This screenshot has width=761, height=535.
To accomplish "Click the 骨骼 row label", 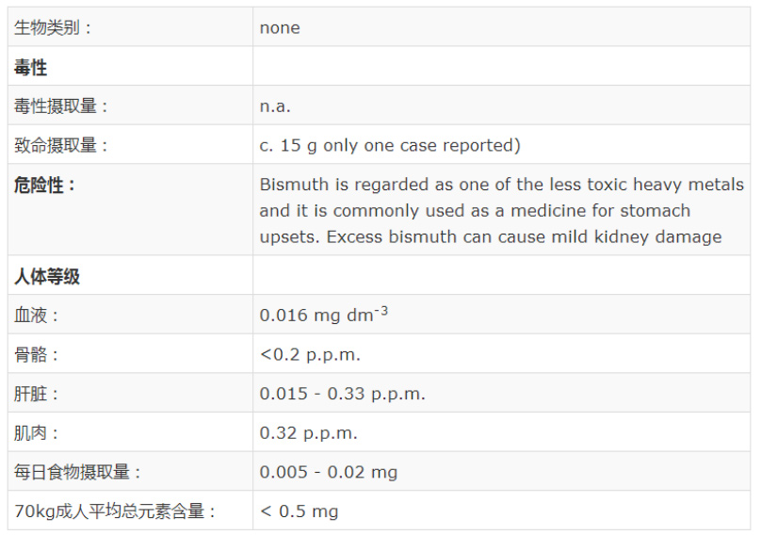I will point(36,354).
